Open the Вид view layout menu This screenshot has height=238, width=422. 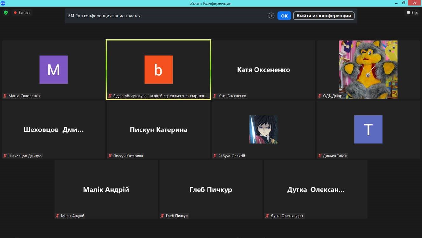(412, 13)
